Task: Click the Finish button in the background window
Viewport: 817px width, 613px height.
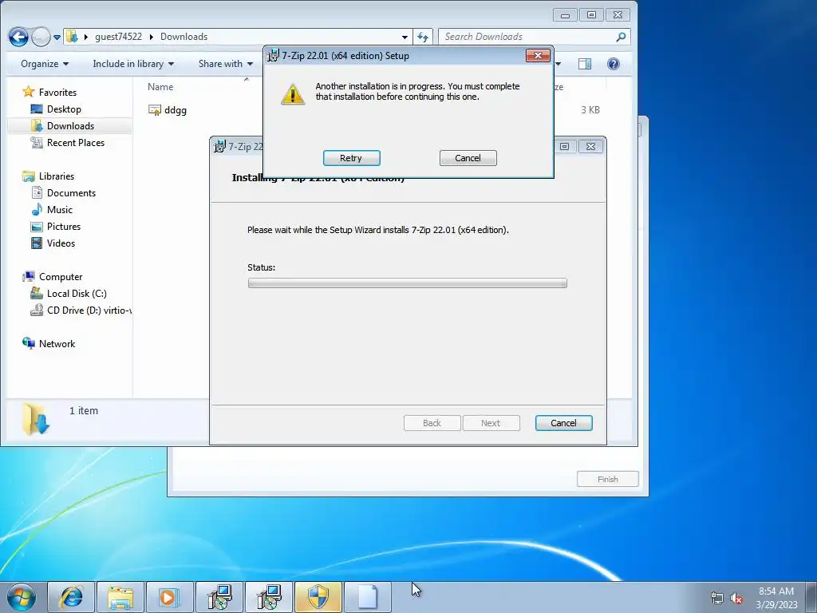Action: pyautogui.click(x=607, y=479)
